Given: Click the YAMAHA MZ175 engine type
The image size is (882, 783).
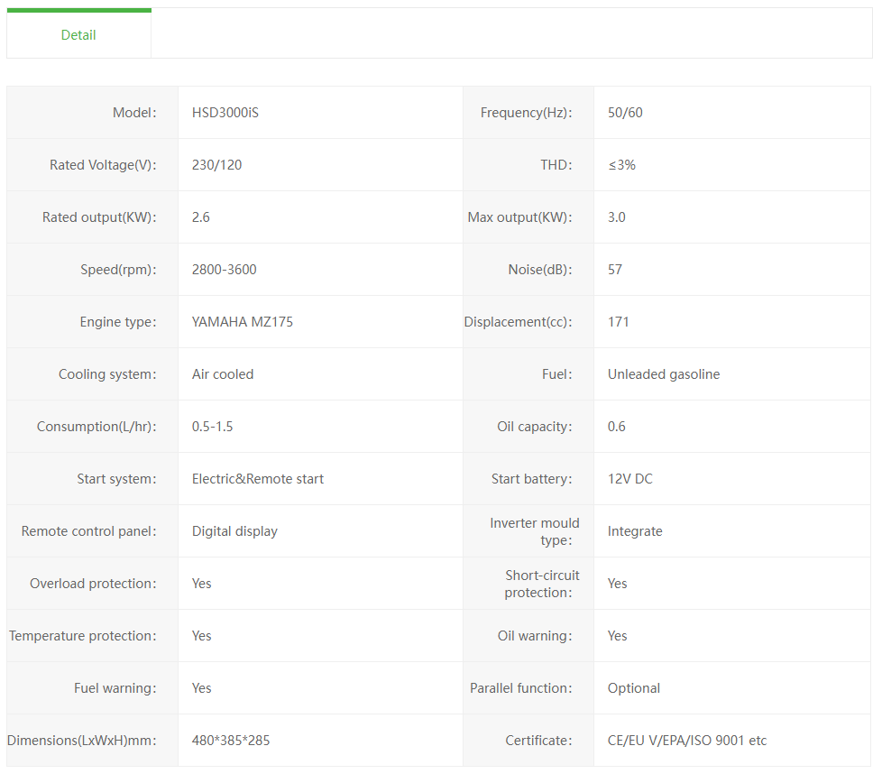Looking at the screenshot, I should [242, 322].
